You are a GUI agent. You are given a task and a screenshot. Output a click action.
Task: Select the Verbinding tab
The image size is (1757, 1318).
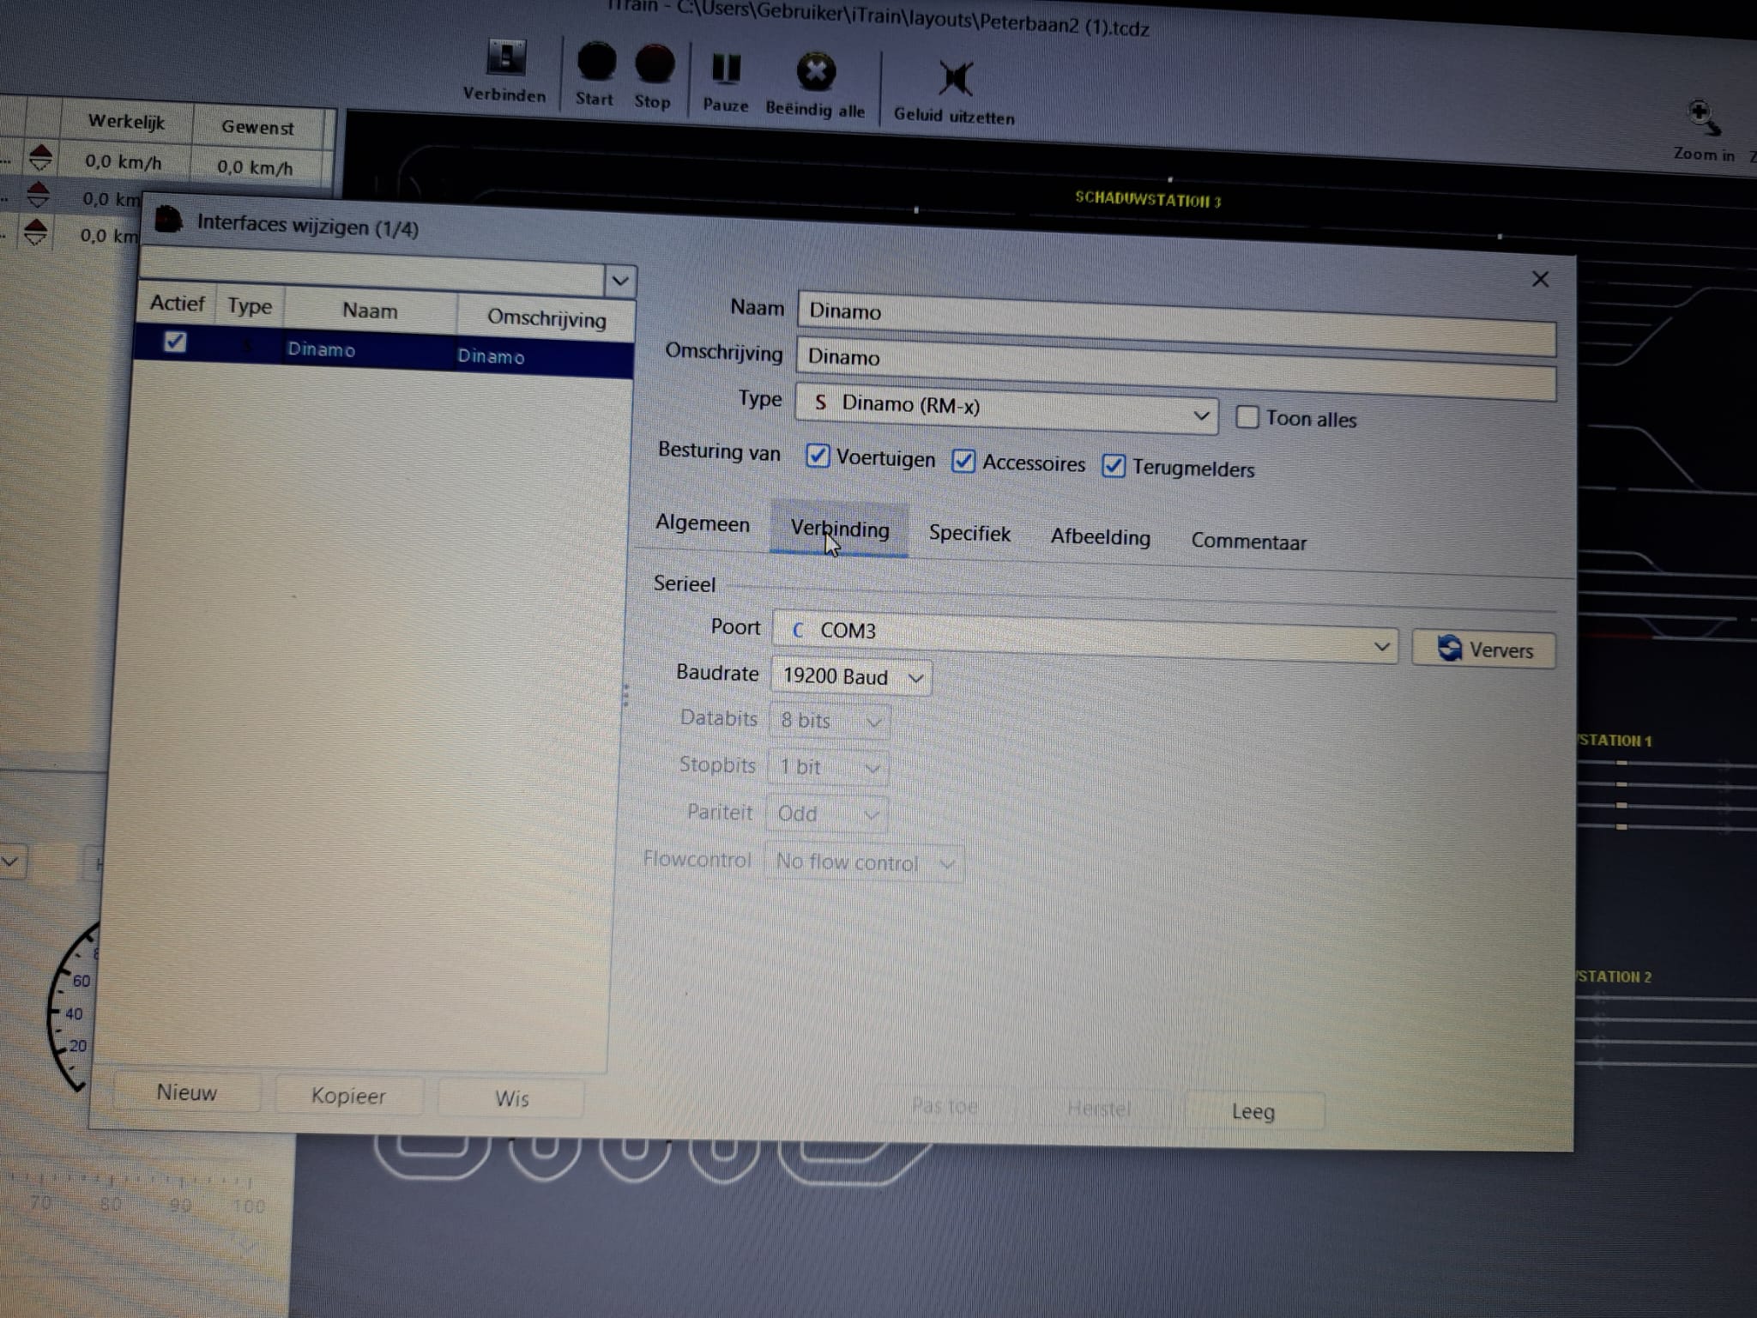pos(839,529)
